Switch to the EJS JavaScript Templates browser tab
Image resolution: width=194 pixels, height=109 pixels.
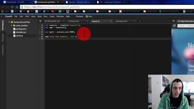click(x=110, y=2)
